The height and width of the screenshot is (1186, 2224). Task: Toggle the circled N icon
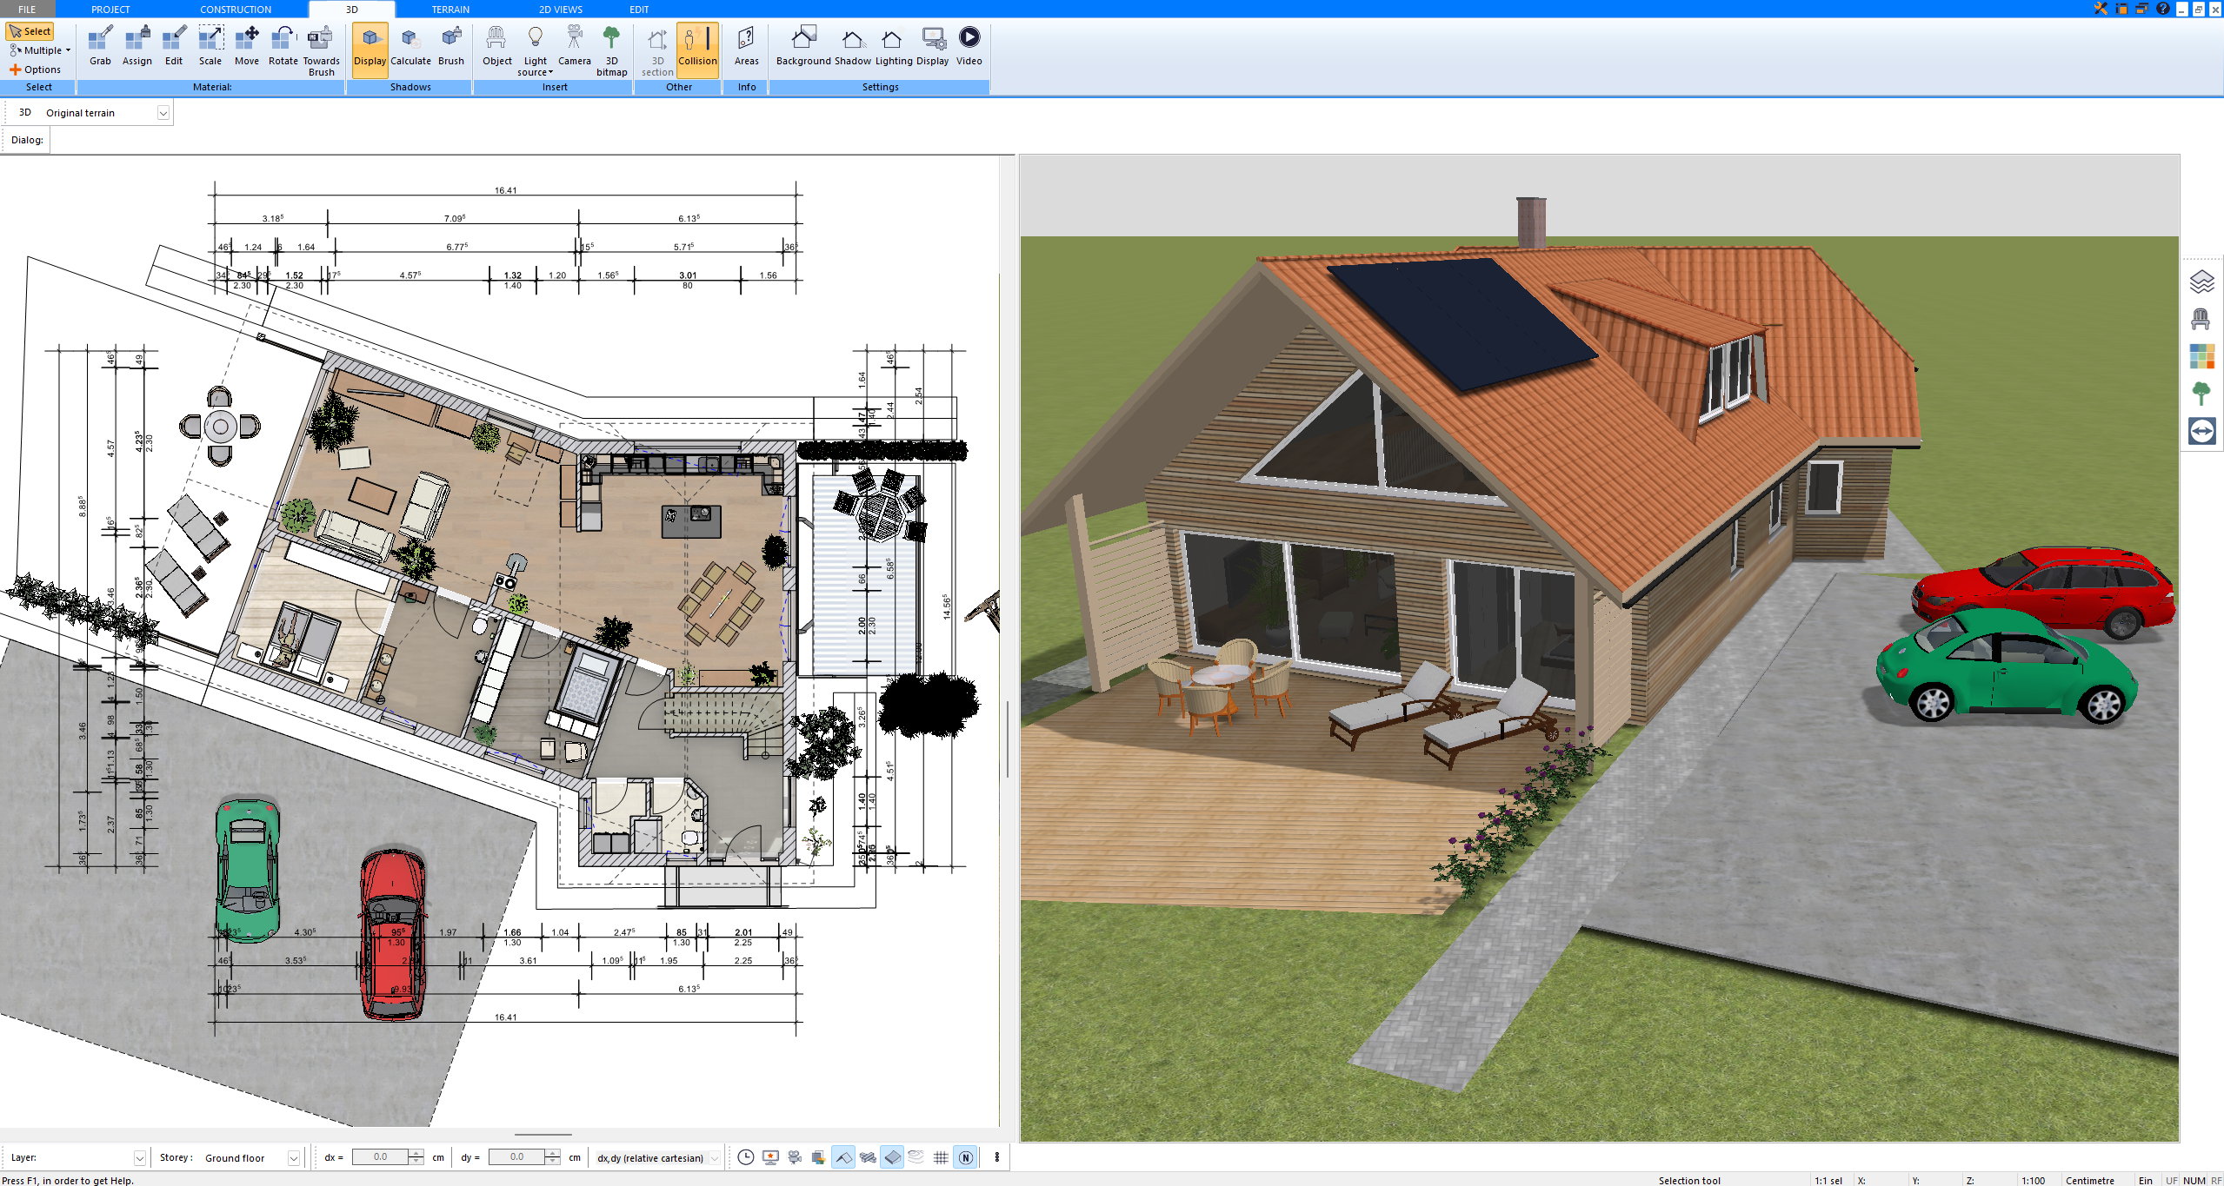point(965,1157)
